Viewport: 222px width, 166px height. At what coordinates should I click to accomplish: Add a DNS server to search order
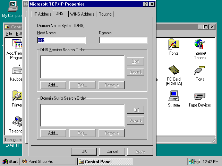pos(53,85)
